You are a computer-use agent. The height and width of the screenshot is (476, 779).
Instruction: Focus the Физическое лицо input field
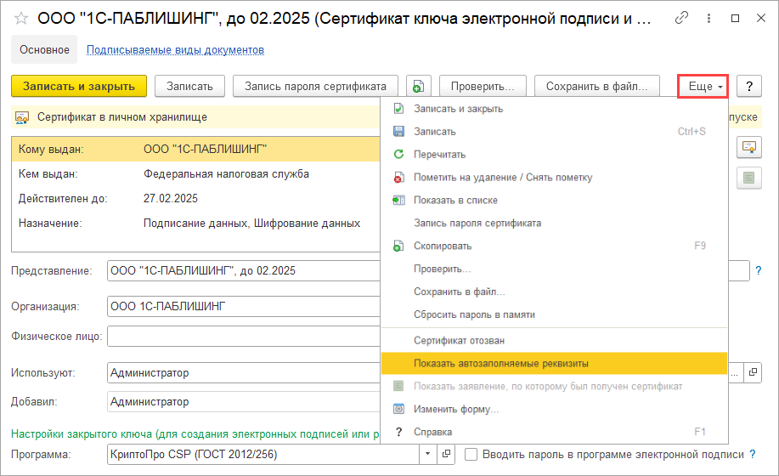244,337
